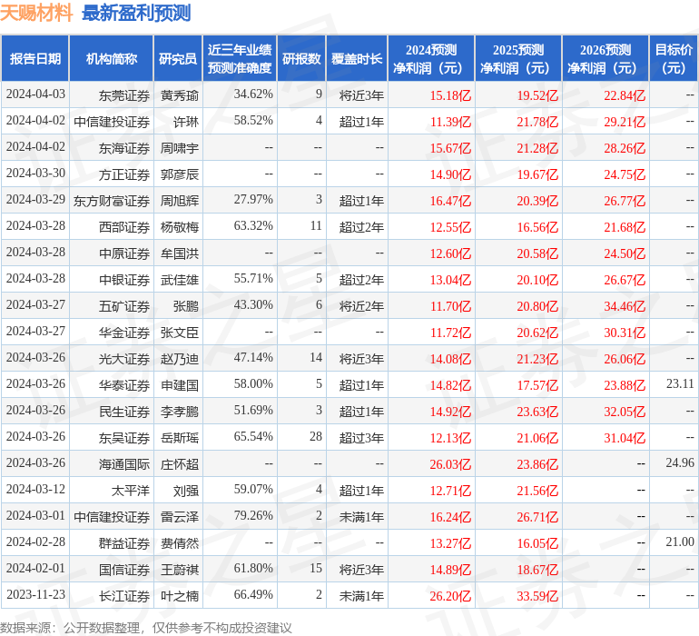Click 国信证券 institution name
The height and width of the screenshot is (636, 699).
(x=124, y=570)
